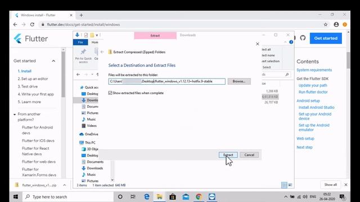Open System requirements in Contents
The height and width of the screenshot is (202, 360).
314,70
